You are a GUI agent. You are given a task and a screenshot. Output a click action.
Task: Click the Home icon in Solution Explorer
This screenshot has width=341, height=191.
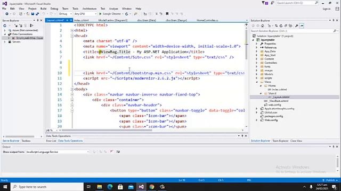(263, 26)
